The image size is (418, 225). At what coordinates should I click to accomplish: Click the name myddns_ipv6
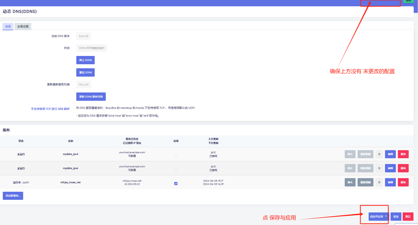pyautogui.click(x=71, y=168)
